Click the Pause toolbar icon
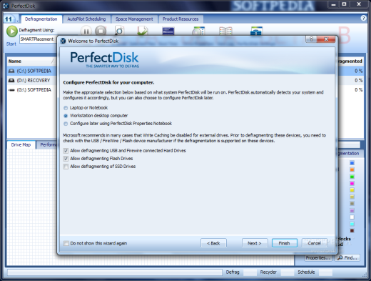 tap(86, 31)
